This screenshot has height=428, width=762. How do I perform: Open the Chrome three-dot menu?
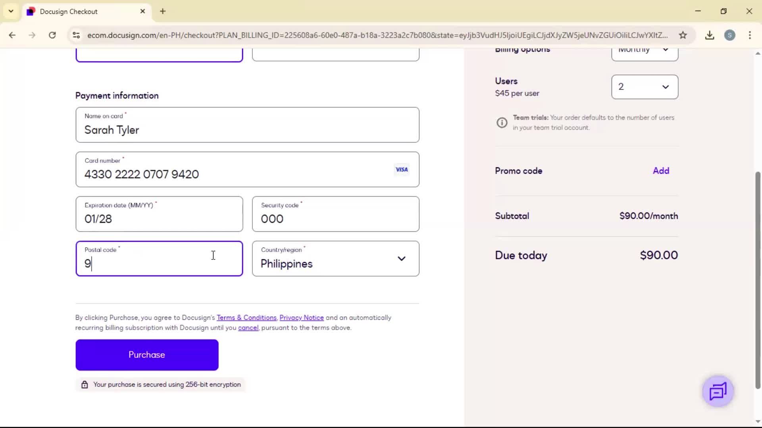tap(750, 35)
